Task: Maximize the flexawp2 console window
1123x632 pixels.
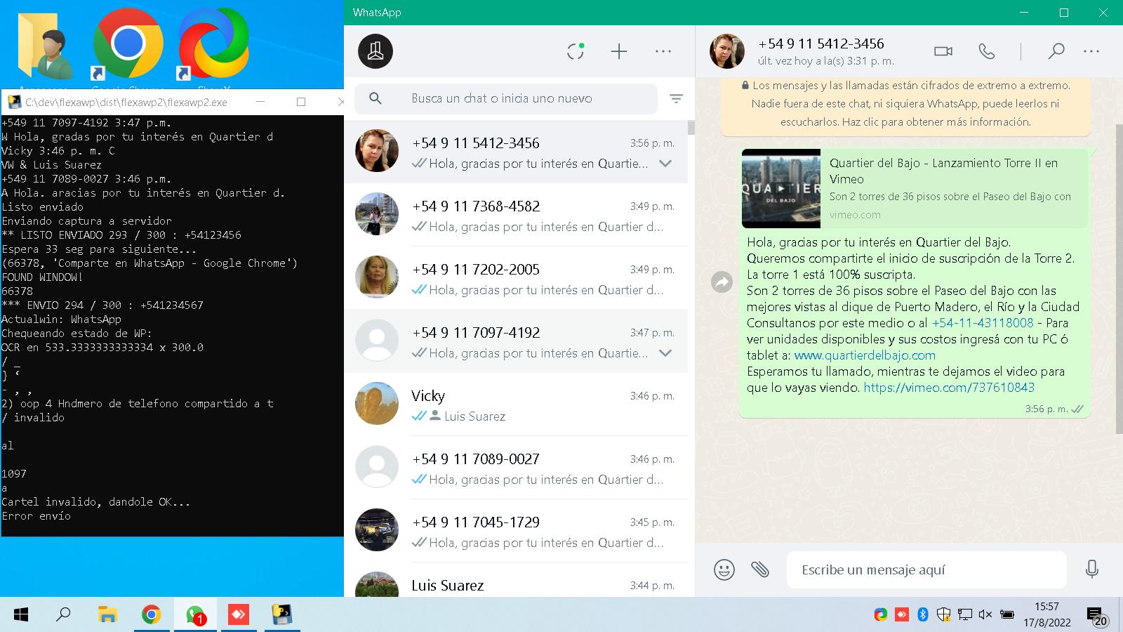Action: tap(301, 102)
